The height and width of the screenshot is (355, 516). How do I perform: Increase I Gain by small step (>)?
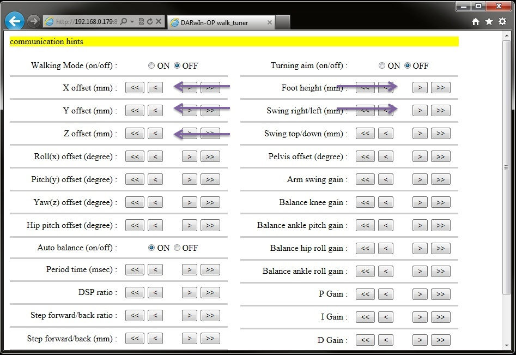click(420, 317)
